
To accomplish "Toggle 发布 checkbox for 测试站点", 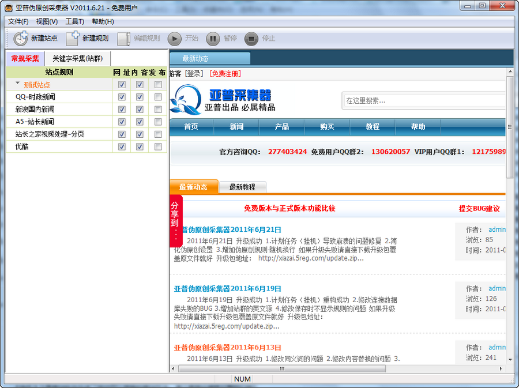I will point(158,85).
